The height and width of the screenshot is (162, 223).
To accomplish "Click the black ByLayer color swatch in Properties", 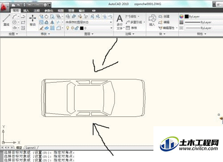I will [186, 17].
